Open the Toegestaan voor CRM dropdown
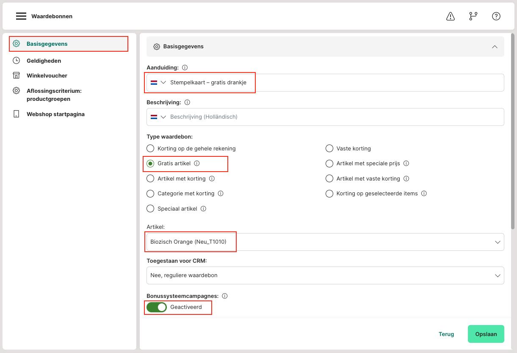 click(325, 275)
